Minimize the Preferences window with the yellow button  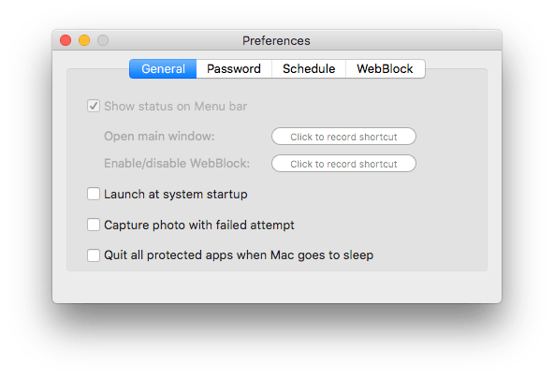click(x=84, y=40)
